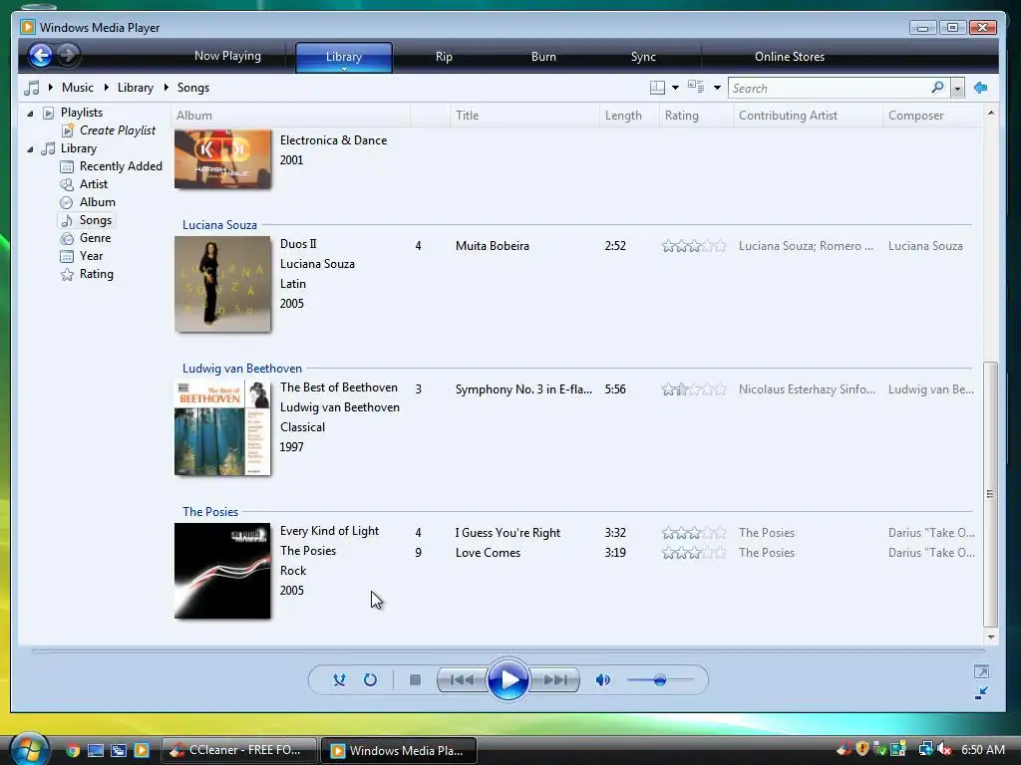Click the Music breadcrumb
The width and height of the screenshot is (1021, 765).
(x=78, y=88)
